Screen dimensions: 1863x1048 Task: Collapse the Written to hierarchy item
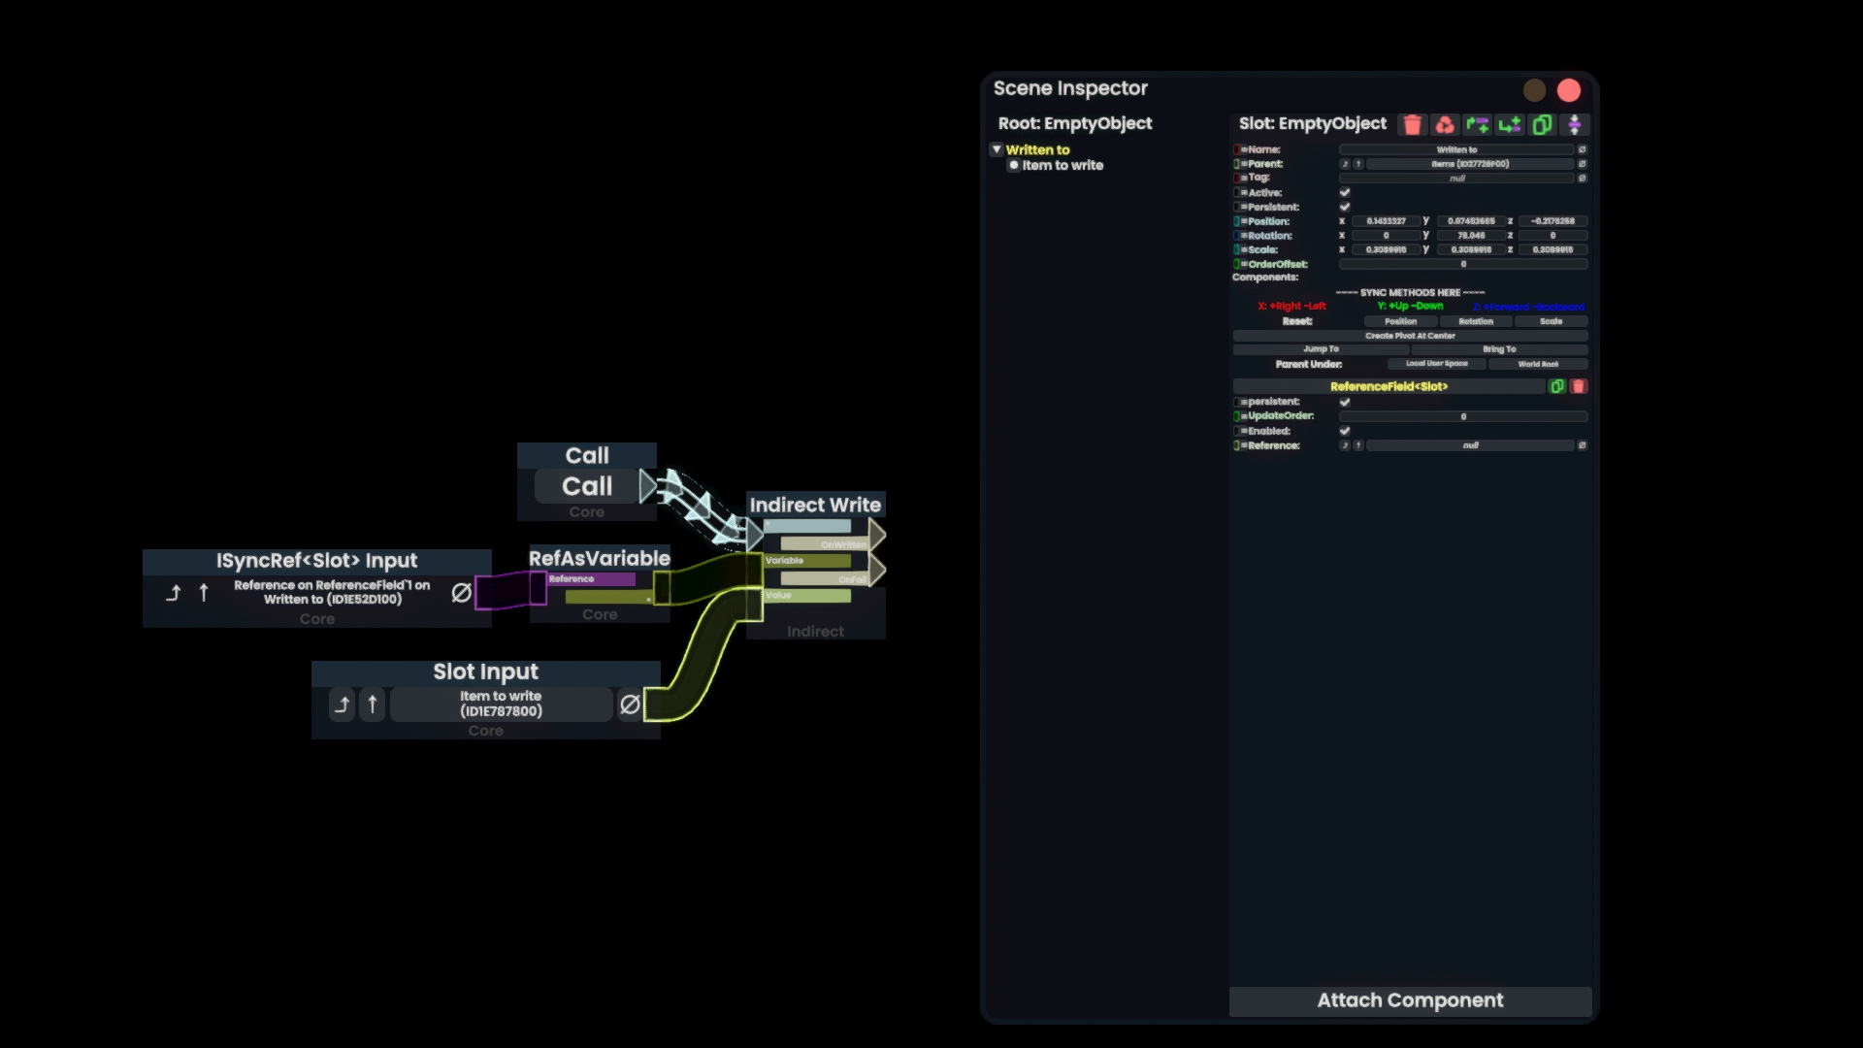click(997, 149)
